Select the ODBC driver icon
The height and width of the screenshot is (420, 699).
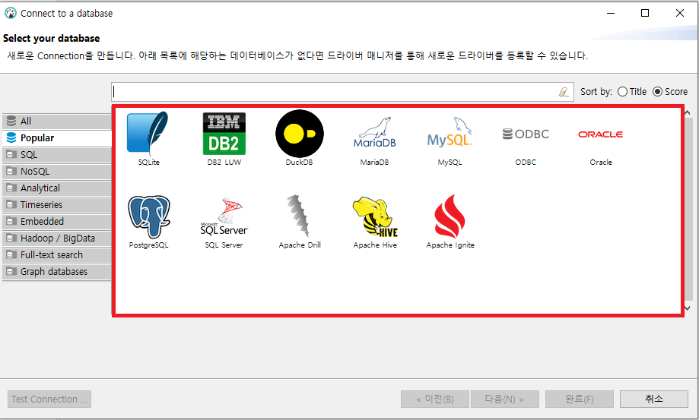point(526,134)
